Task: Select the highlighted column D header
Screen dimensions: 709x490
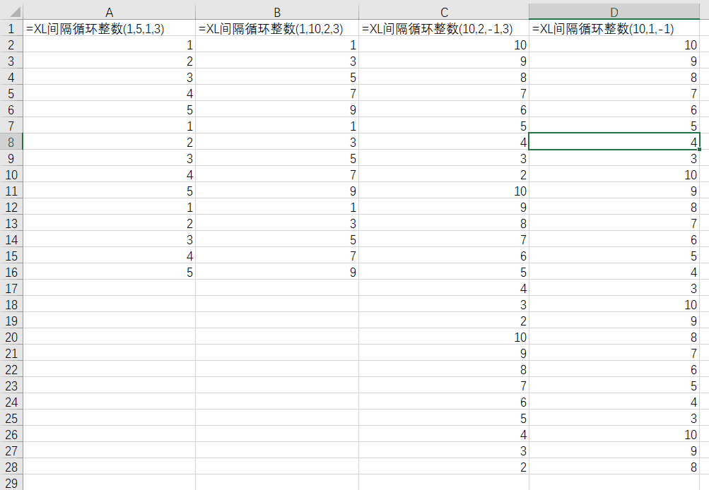Action: pyautogui.click(x=614, y=12)
